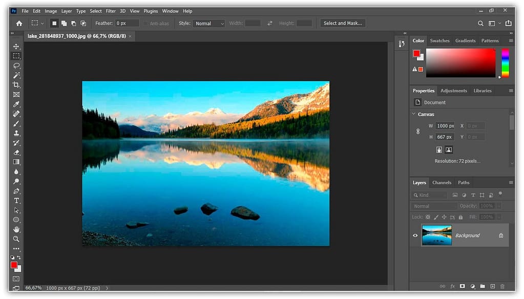Viewport: 524px width, 299px height.
Task: Choose the Clone Stamp tool
Action: (x=16, y=133)
